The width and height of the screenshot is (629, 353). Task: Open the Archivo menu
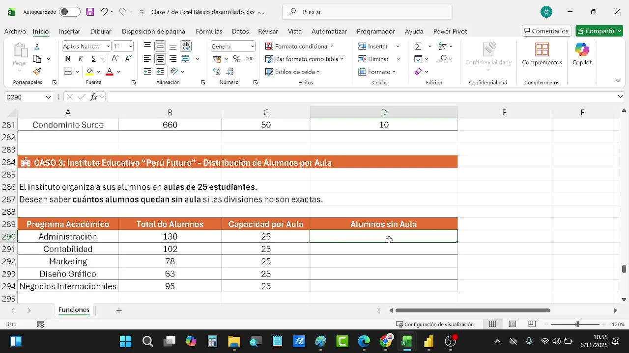[x=15, y=31]
